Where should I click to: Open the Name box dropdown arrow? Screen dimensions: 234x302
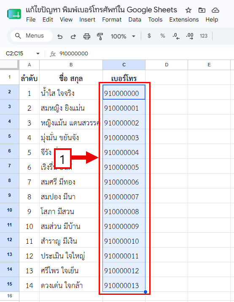click(x=38, y=54)
